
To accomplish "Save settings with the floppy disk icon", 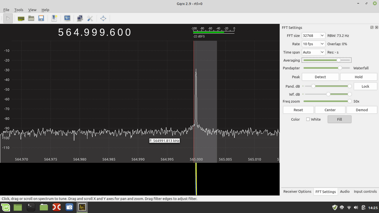I will [x=41, y=18].
